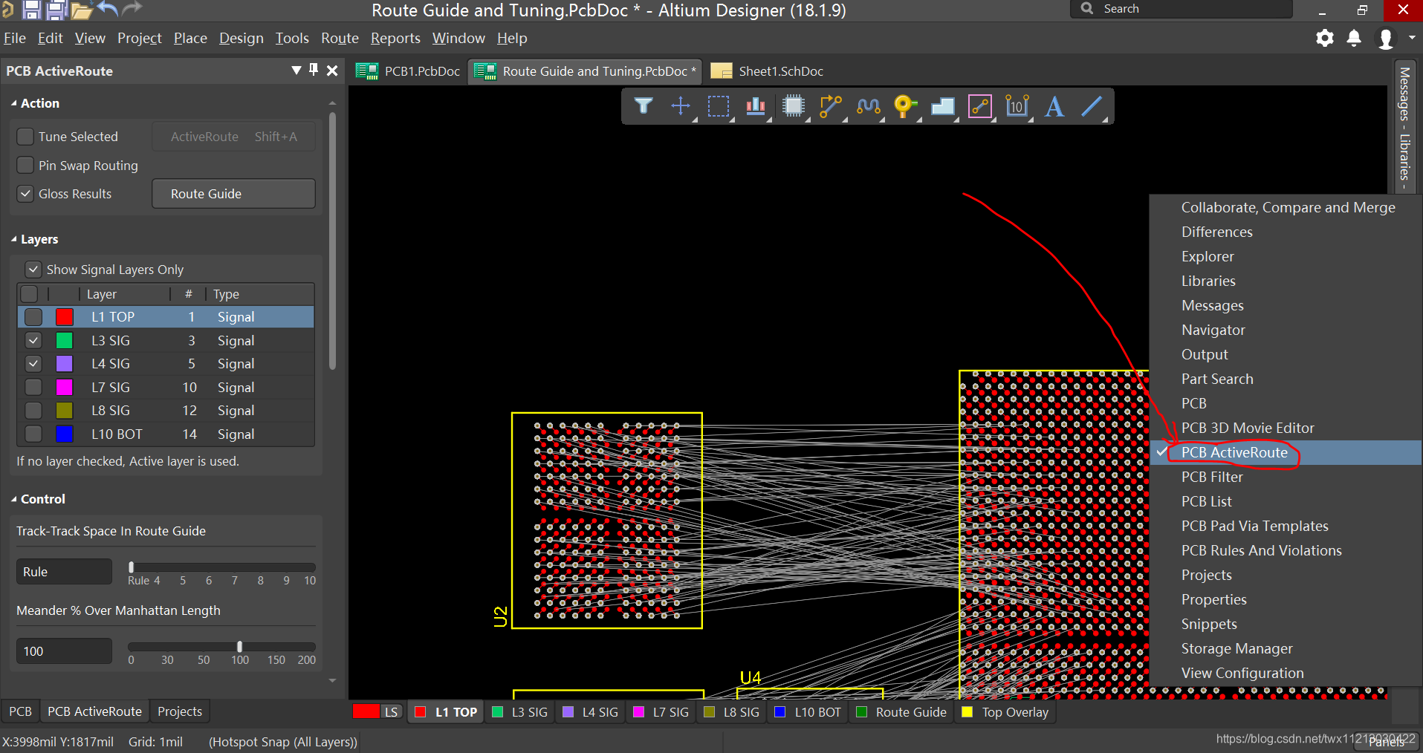
Task: Open the Tools menu
Action: [x=292, y=38]
